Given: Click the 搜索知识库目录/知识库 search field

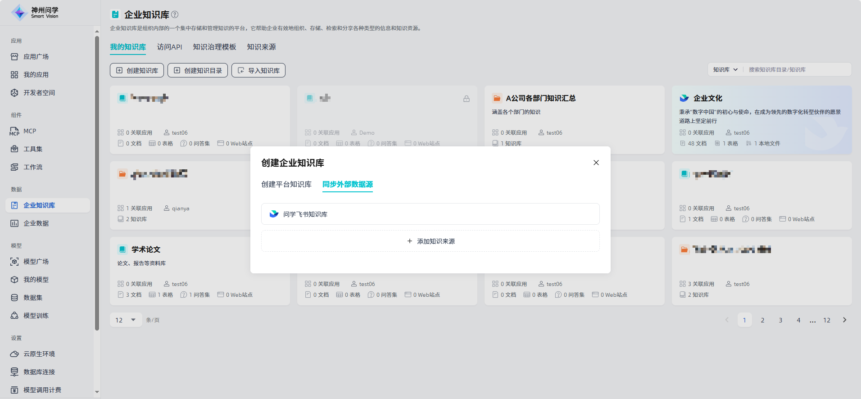Looking at the screenshot, I should tap(797, 70).
